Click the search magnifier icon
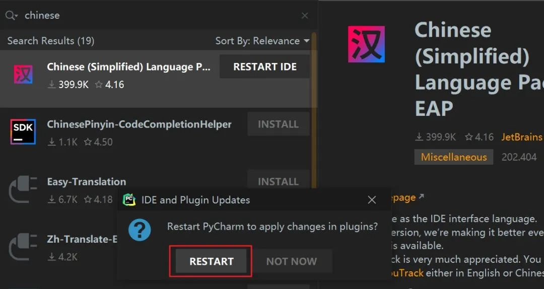Image resolution: width=544 pixels, height=289 pixels. point(12,16)
